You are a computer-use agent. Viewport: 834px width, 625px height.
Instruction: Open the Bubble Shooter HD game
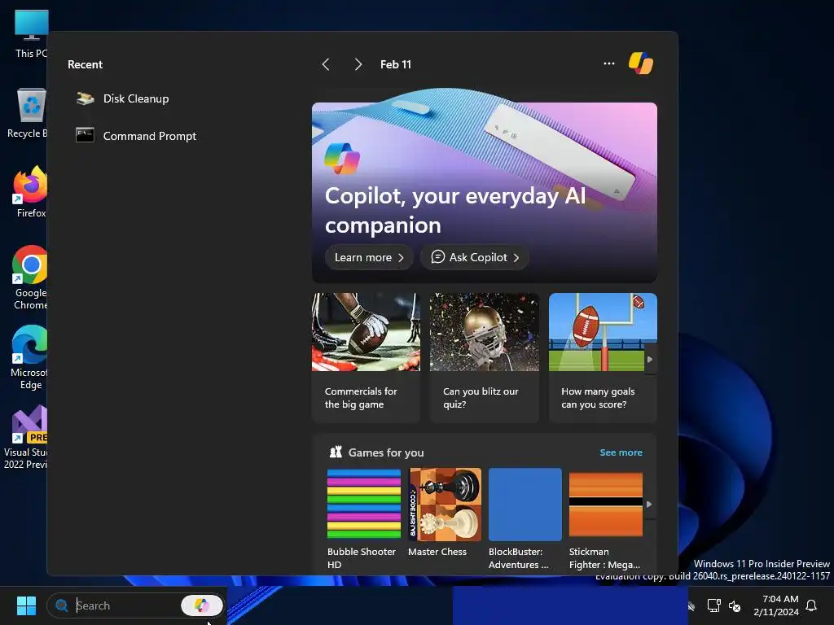click(x=364, y=518)
